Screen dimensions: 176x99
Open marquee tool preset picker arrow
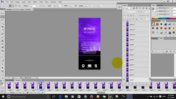7,6
